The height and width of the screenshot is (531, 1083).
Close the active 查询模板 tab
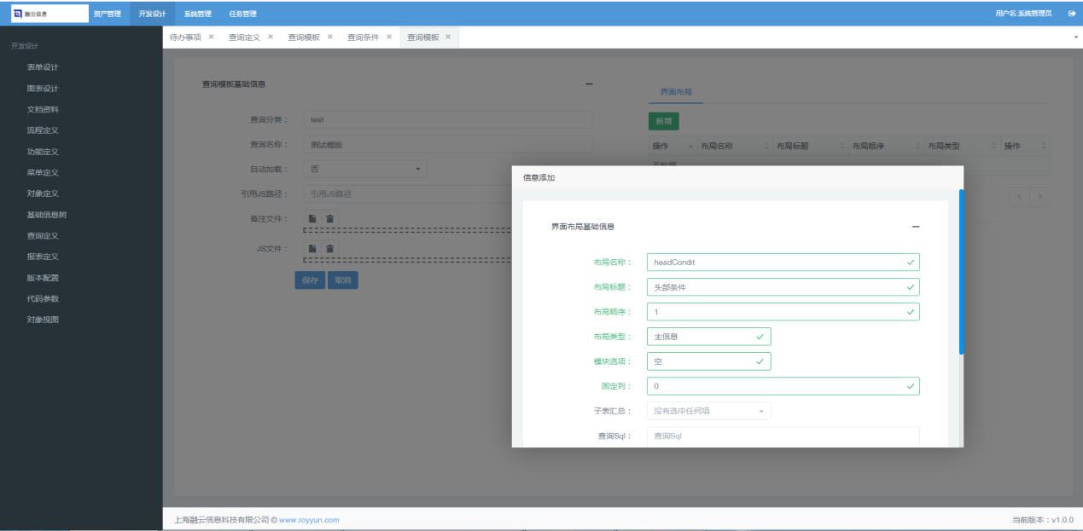coord(448,37)
